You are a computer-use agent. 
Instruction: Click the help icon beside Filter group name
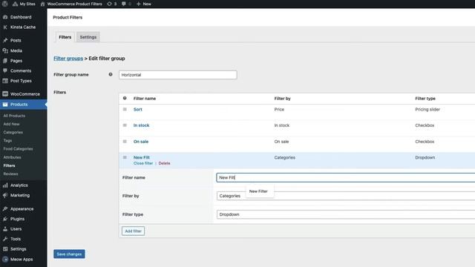coord(111,74)
